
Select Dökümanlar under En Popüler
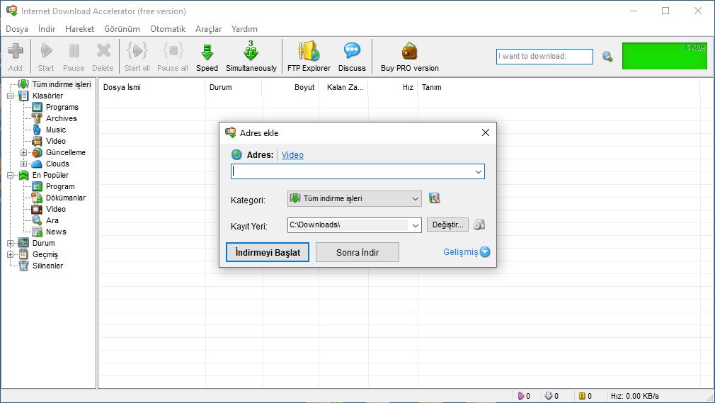tap(66, 198)
